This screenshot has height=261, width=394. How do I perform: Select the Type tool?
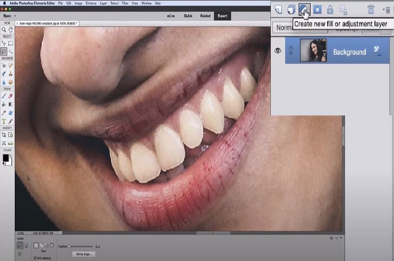pos(4,121)
